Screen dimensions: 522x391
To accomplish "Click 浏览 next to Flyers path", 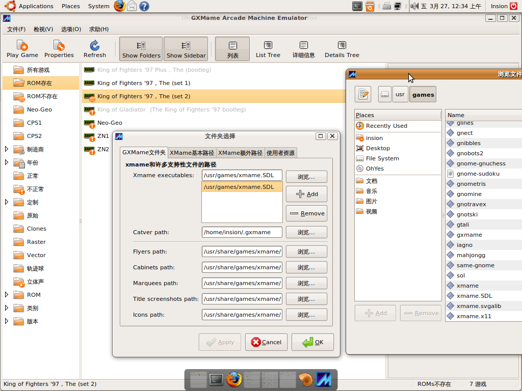I will point(306,252).
